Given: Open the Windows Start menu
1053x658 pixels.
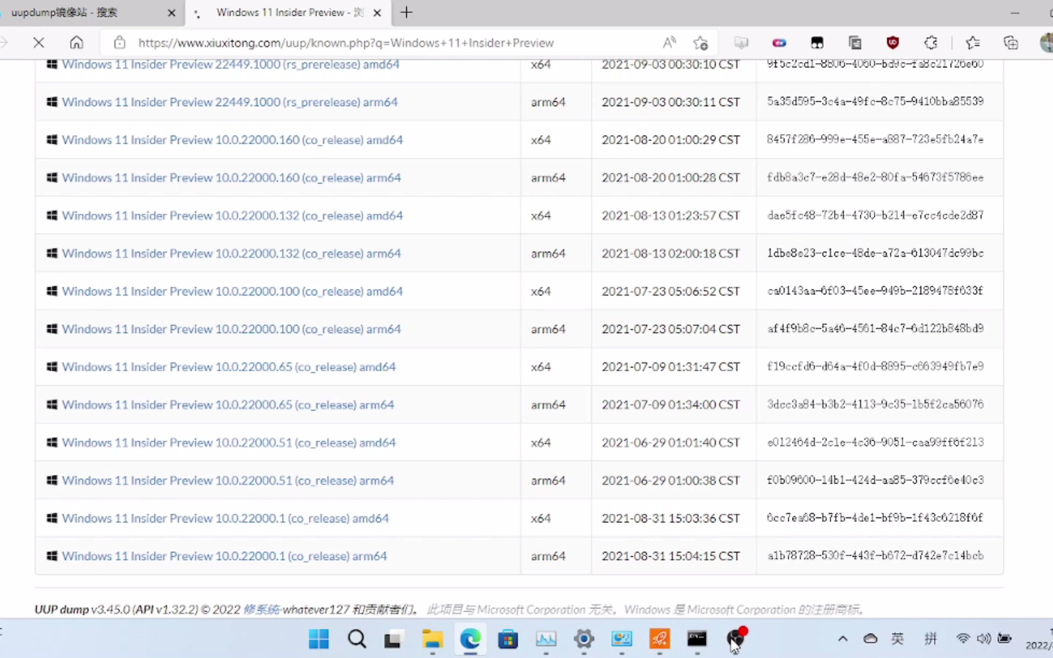Looking at the screenshot, I should (318, 639).
